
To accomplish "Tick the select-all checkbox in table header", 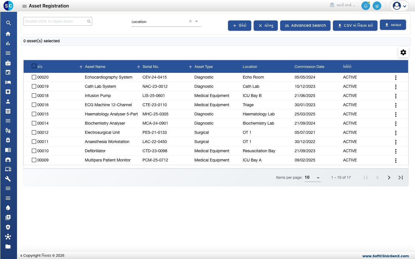I will (x=34, y=66).
